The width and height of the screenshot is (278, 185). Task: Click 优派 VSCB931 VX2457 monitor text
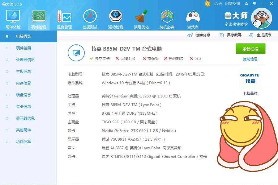tap(133, 139)
